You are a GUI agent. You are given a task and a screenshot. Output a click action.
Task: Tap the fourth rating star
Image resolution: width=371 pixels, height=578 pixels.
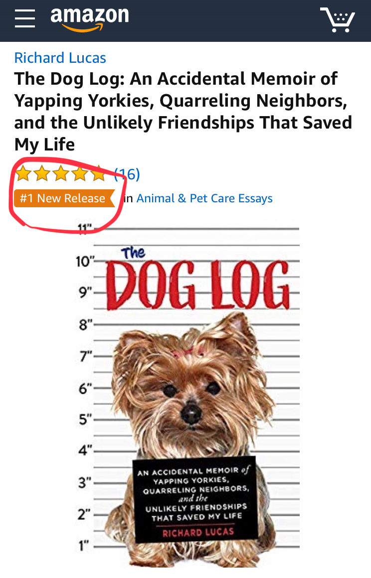pos(80,173)
